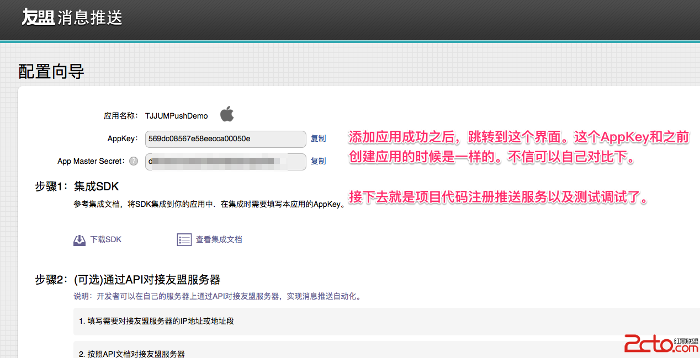Select the AppKey text field

[225, 139]
